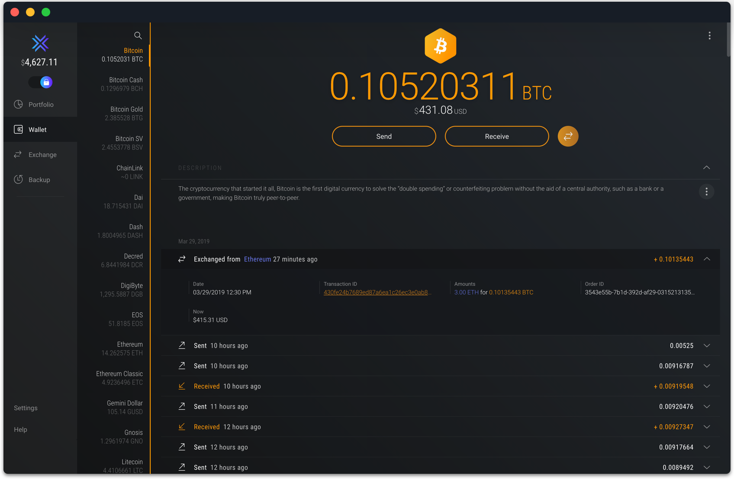Open the Exchange section

pos(42,154)
